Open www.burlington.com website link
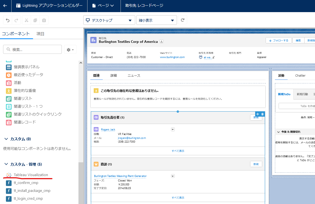Screen dimensions: 315x204 click(172, 57)
